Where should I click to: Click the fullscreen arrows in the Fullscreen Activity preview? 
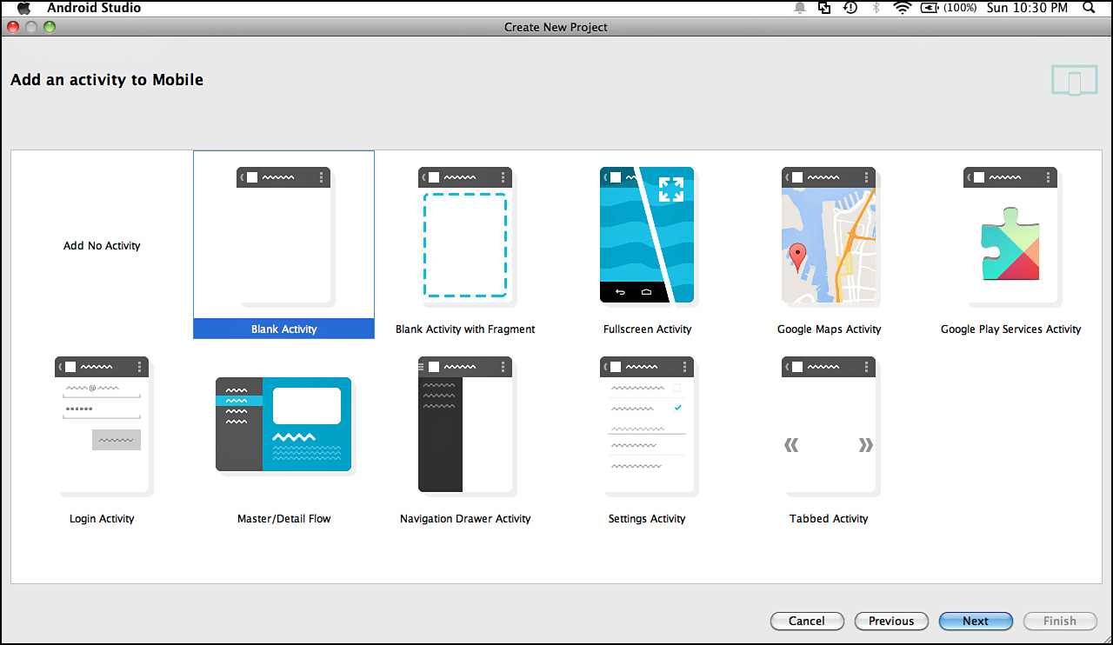[x=671, y=190]
